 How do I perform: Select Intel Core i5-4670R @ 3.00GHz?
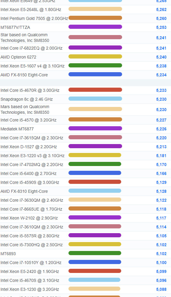click(30, 90)
